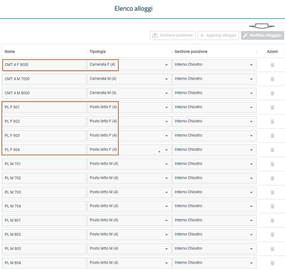Viewport: 285px width, 269px height.
Task: Click Modifica allogggio button
Action: click(x=263, y=35)
